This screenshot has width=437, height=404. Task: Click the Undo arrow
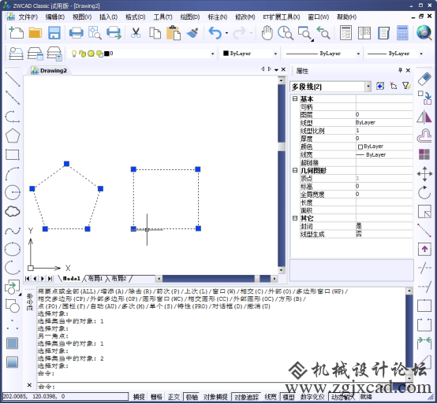tap(215, 32)
